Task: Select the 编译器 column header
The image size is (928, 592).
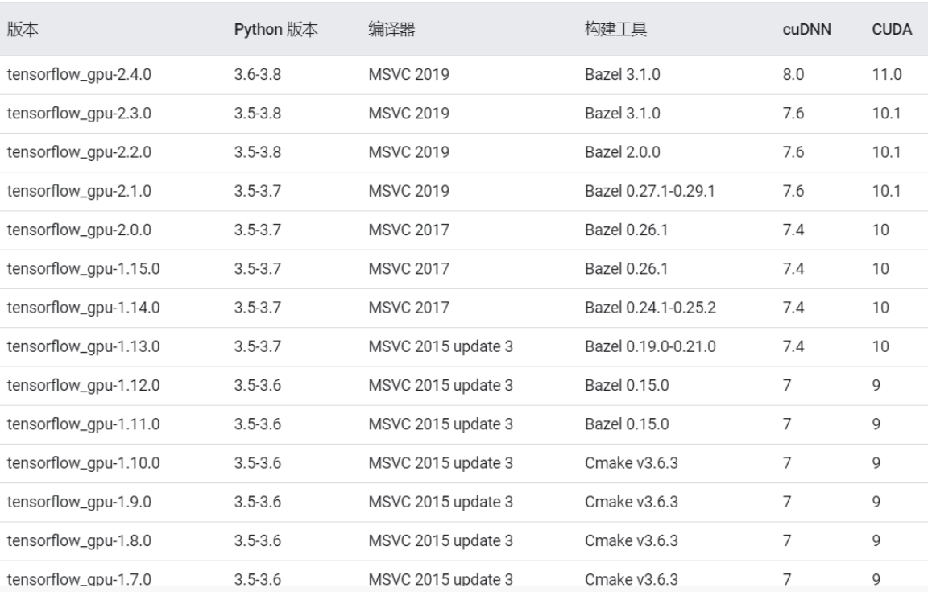Action: pos(391,29)
